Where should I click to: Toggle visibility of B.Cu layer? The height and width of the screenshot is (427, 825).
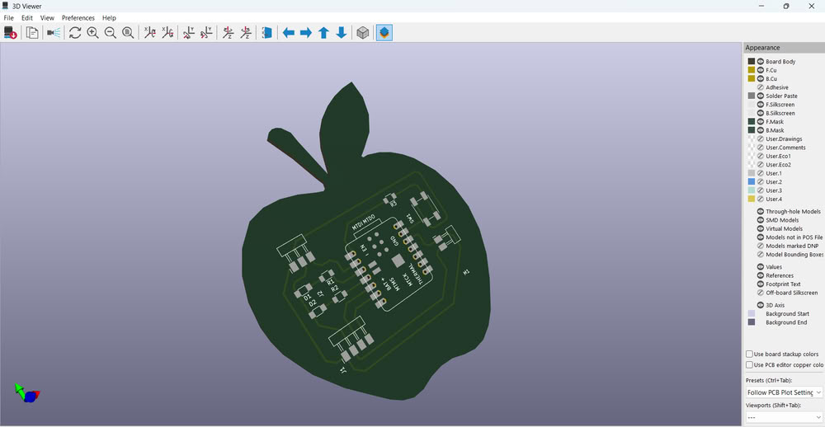761,78
